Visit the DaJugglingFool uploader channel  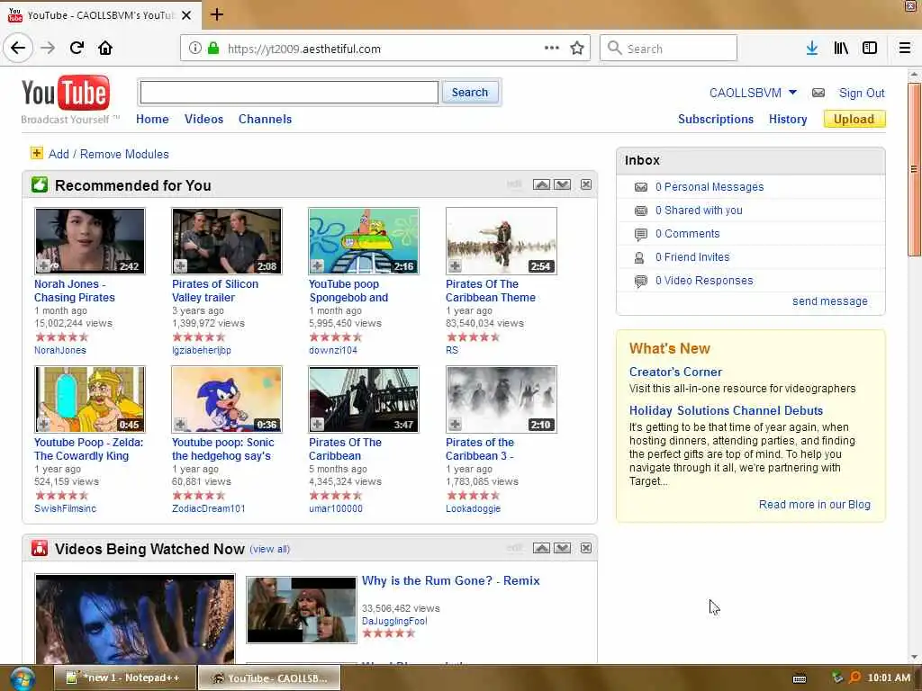click(x=394, y=621)
